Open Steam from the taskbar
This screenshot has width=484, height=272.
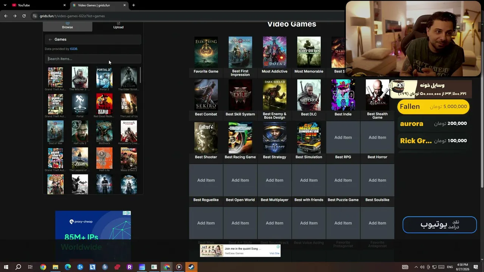coord(191,267)
